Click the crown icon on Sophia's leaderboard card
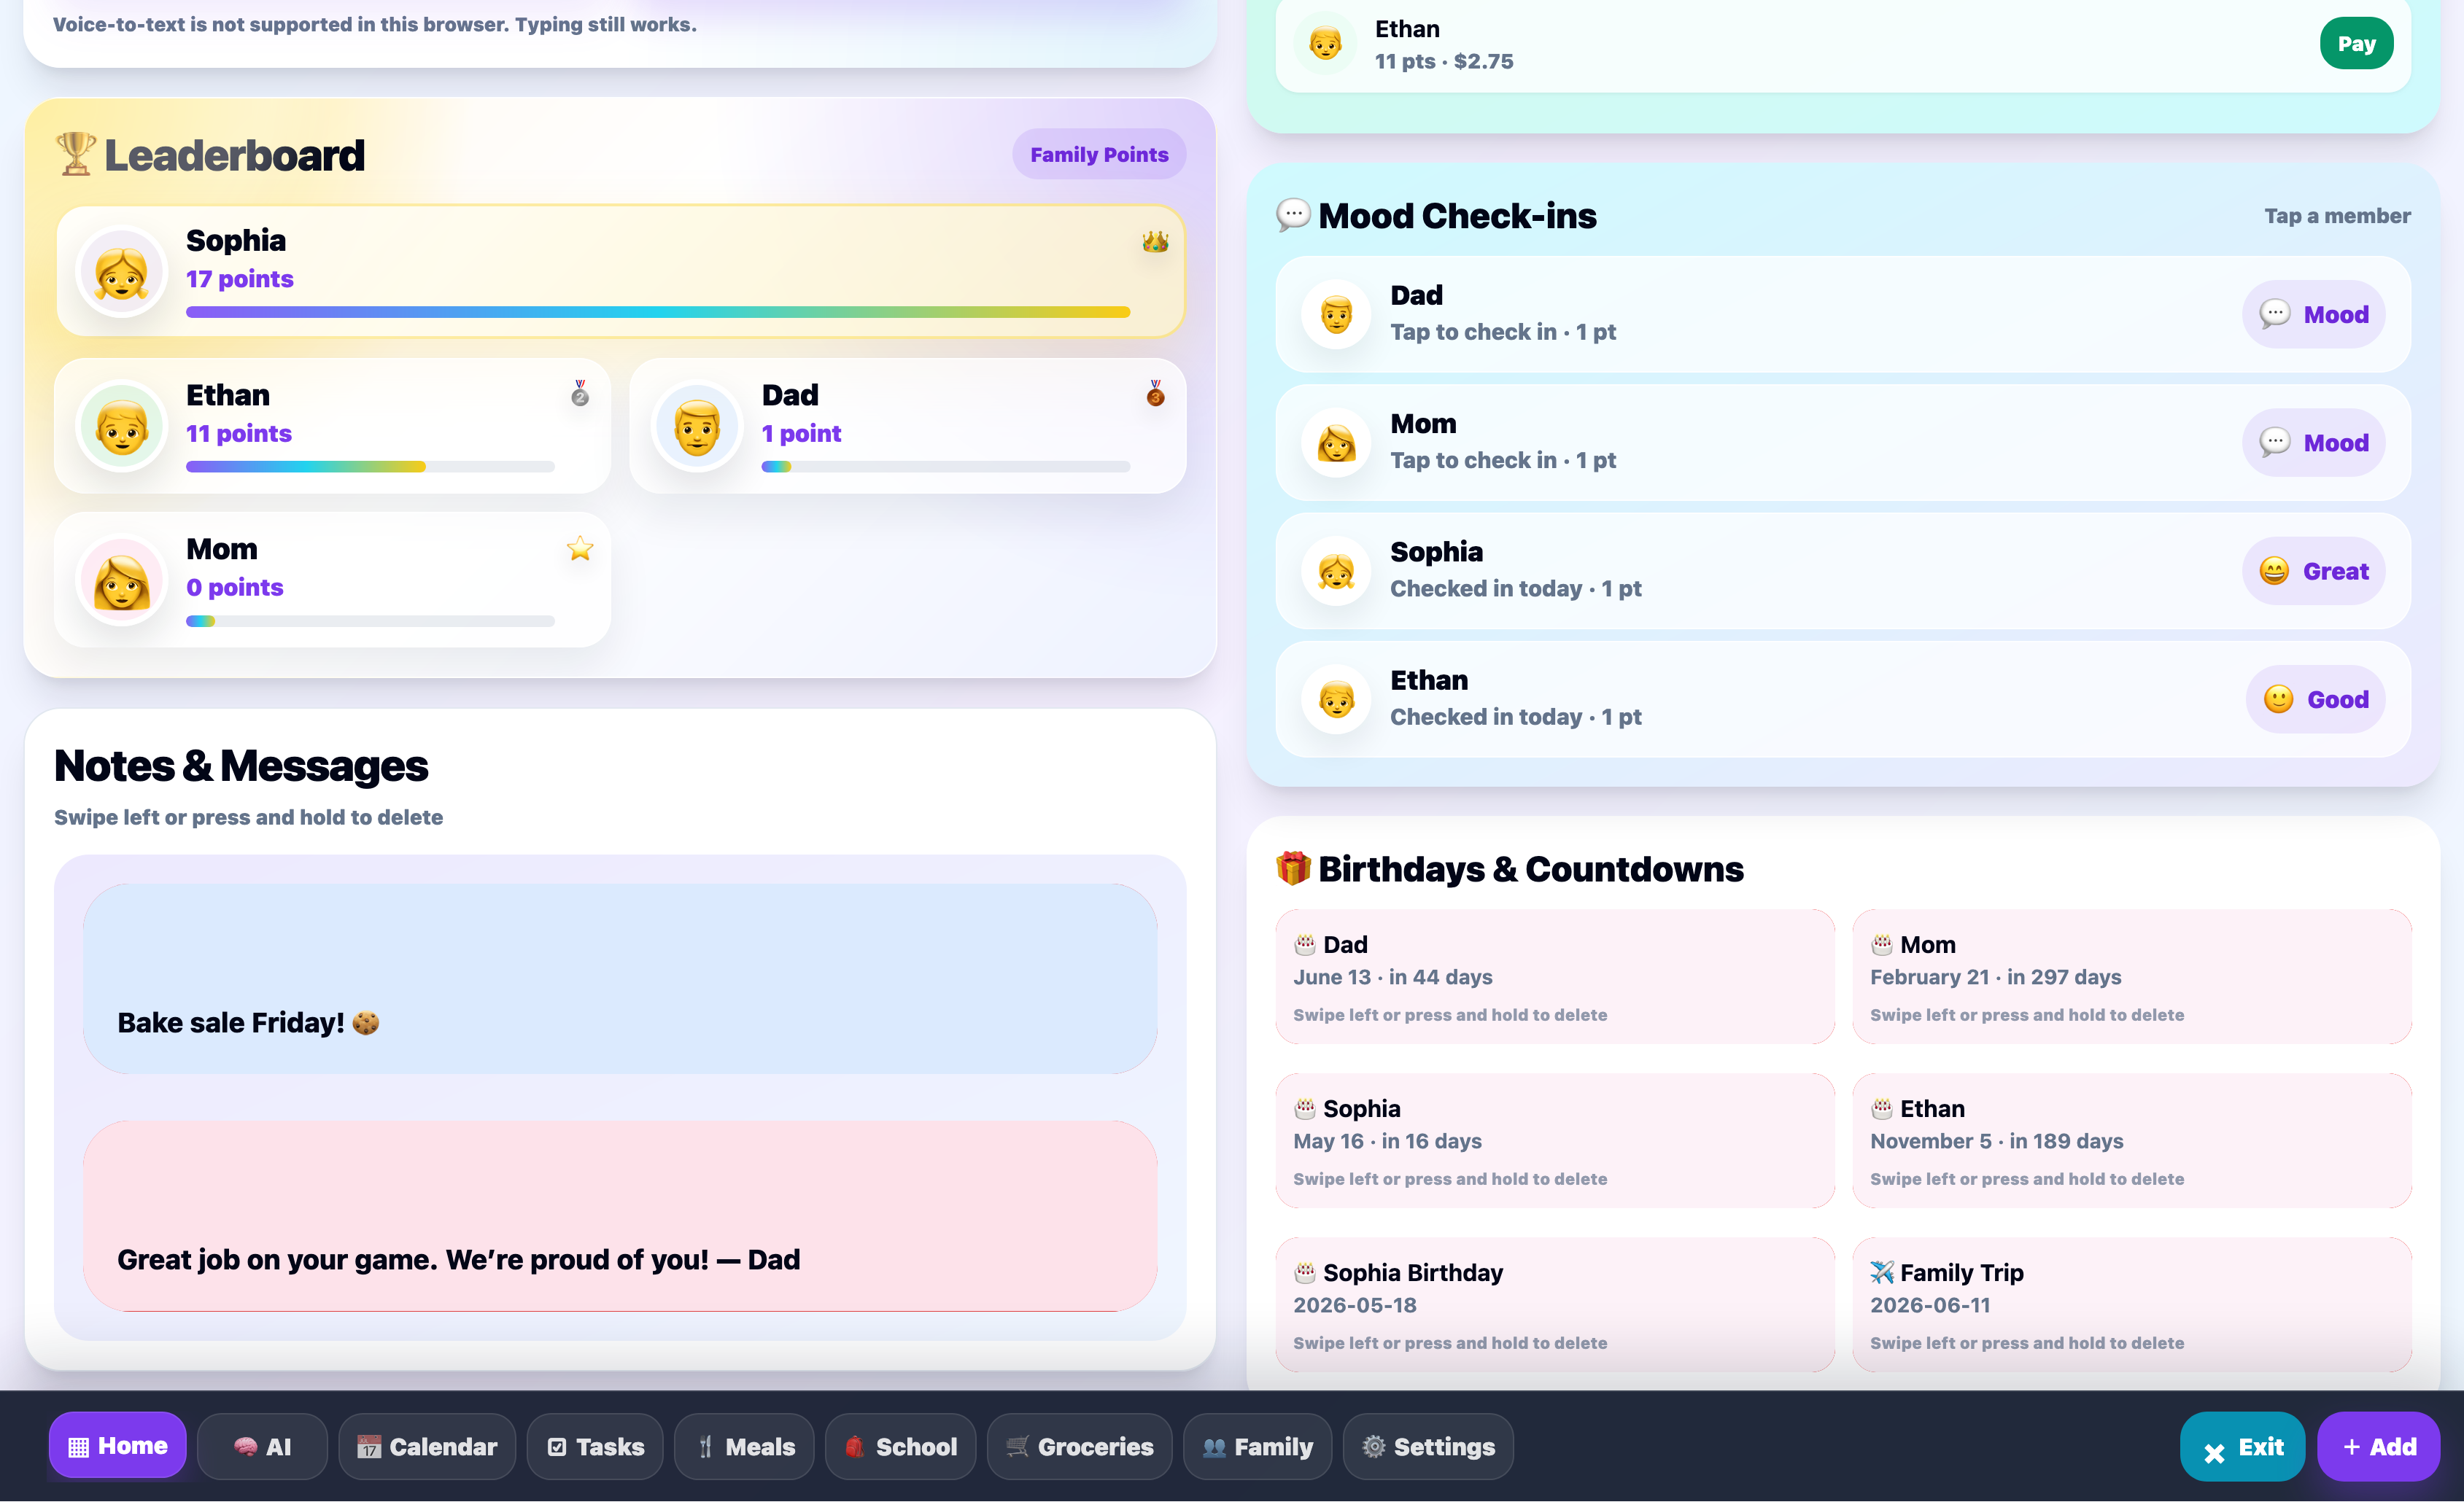This screenshot has height=1502, width=2464. pyautogui.click(x=1155, y=241)
